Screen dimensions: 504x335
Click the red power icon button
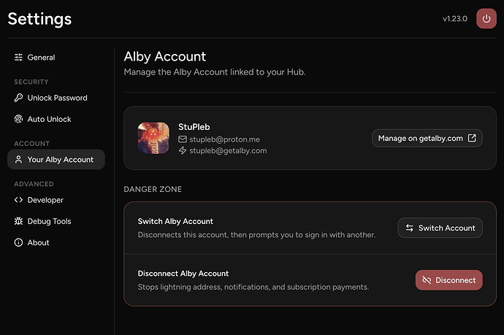486,19
